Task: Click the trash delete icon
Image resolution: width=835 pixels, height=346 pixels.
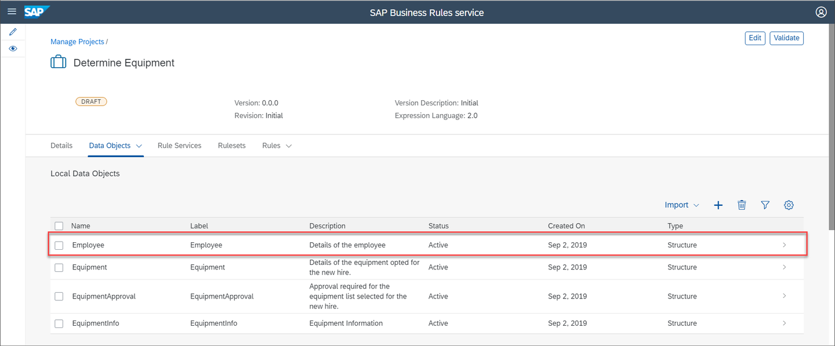Action: tap(742, 205)
